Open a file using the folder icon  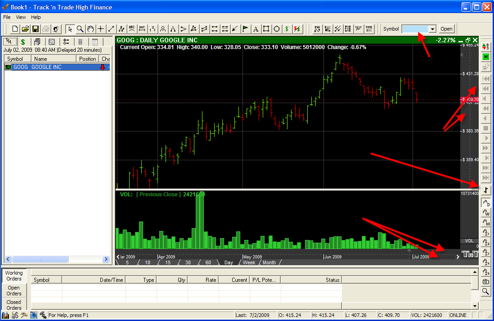(x=25, y=29)
